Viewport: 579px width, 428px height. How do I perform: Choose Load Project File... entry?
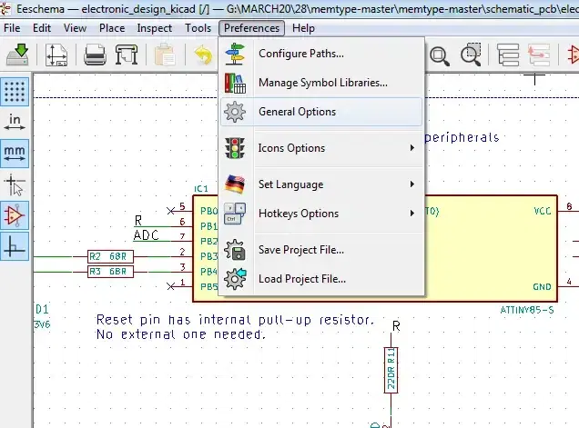point(321,279)
